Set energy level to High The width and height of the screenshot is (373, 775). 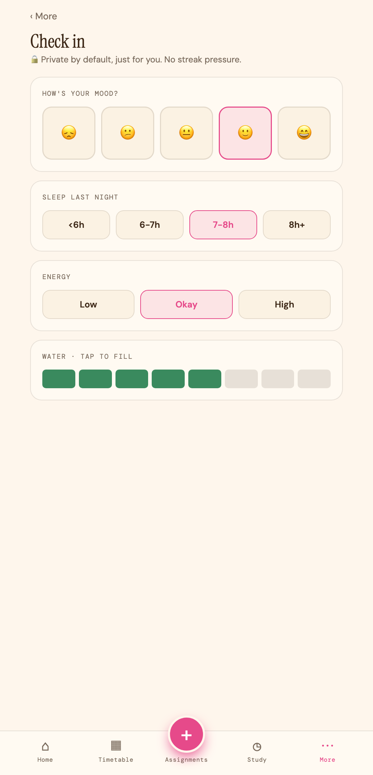point(284,304)
